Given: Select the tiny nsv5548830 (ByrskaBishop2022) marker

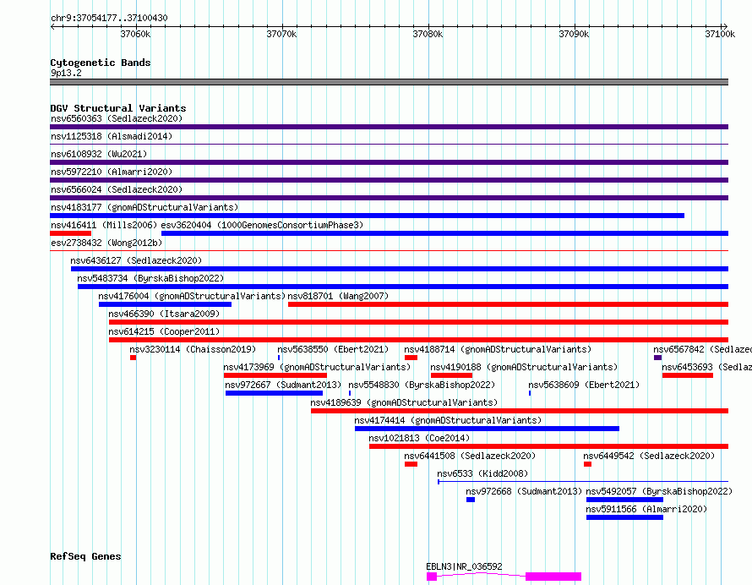Looking at the screenshot, I should click(350, 393).
